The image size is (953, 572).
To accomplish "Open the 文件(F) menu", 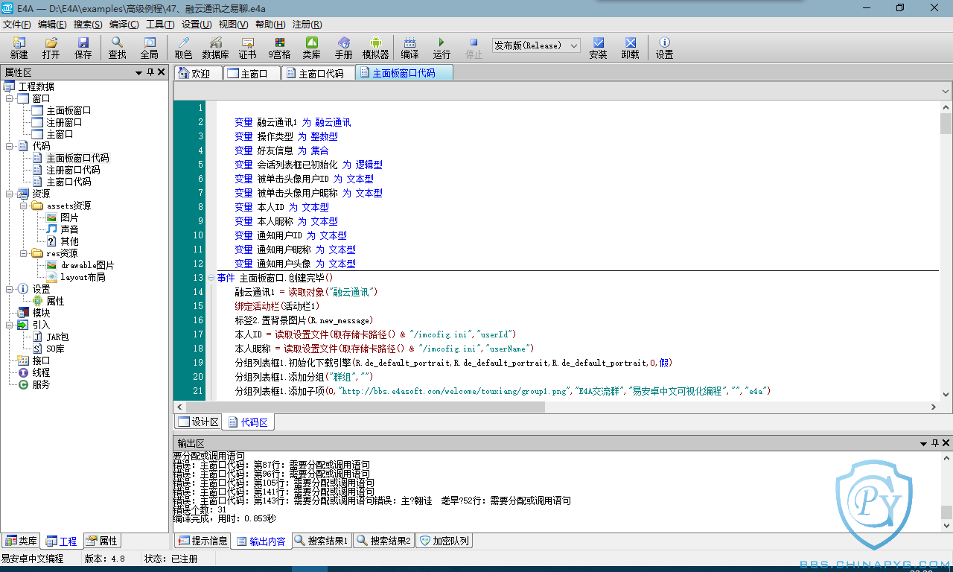I will [17, 24].
